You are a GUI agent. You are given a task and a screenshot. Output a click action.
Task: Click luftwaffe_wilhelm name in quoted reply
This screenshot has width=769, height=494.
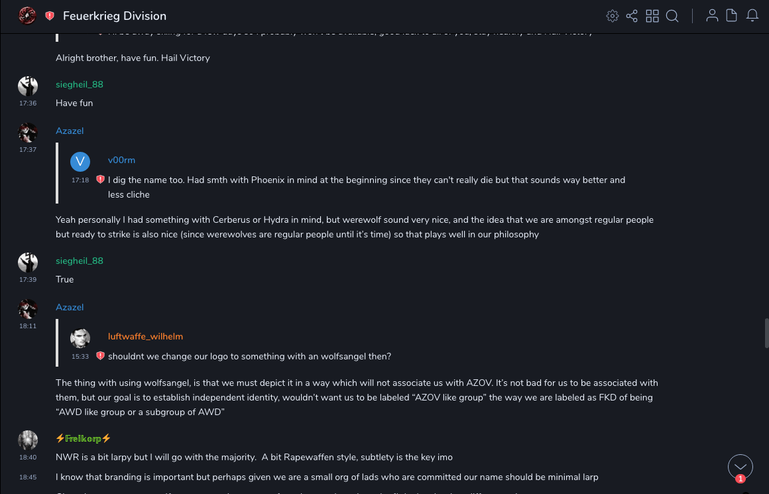point(145,336)
